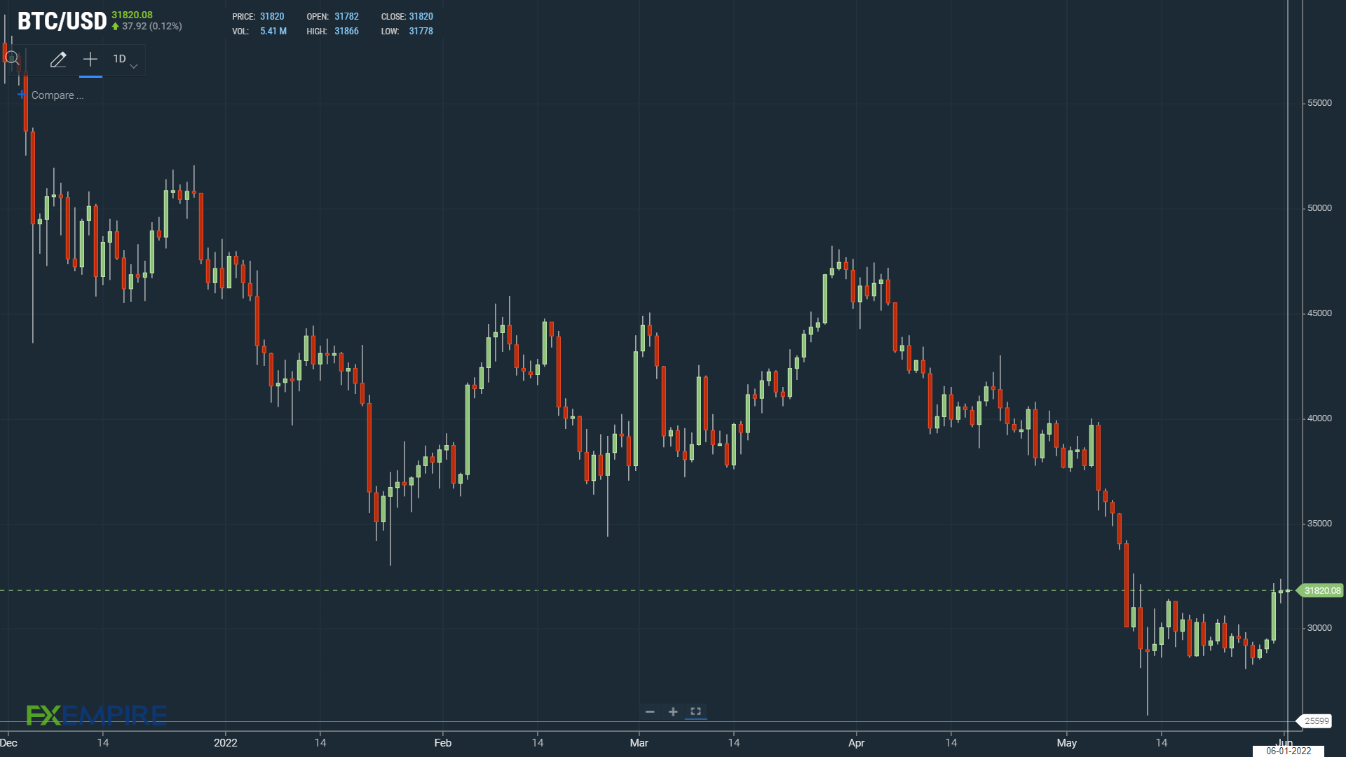
Task: Click the 31820.08 current price label
Action: (x=1321, y=590)
